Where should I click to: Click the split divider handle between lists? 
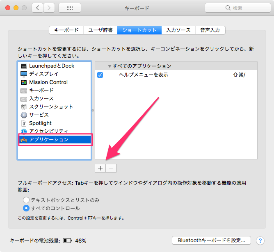point(93,110)
